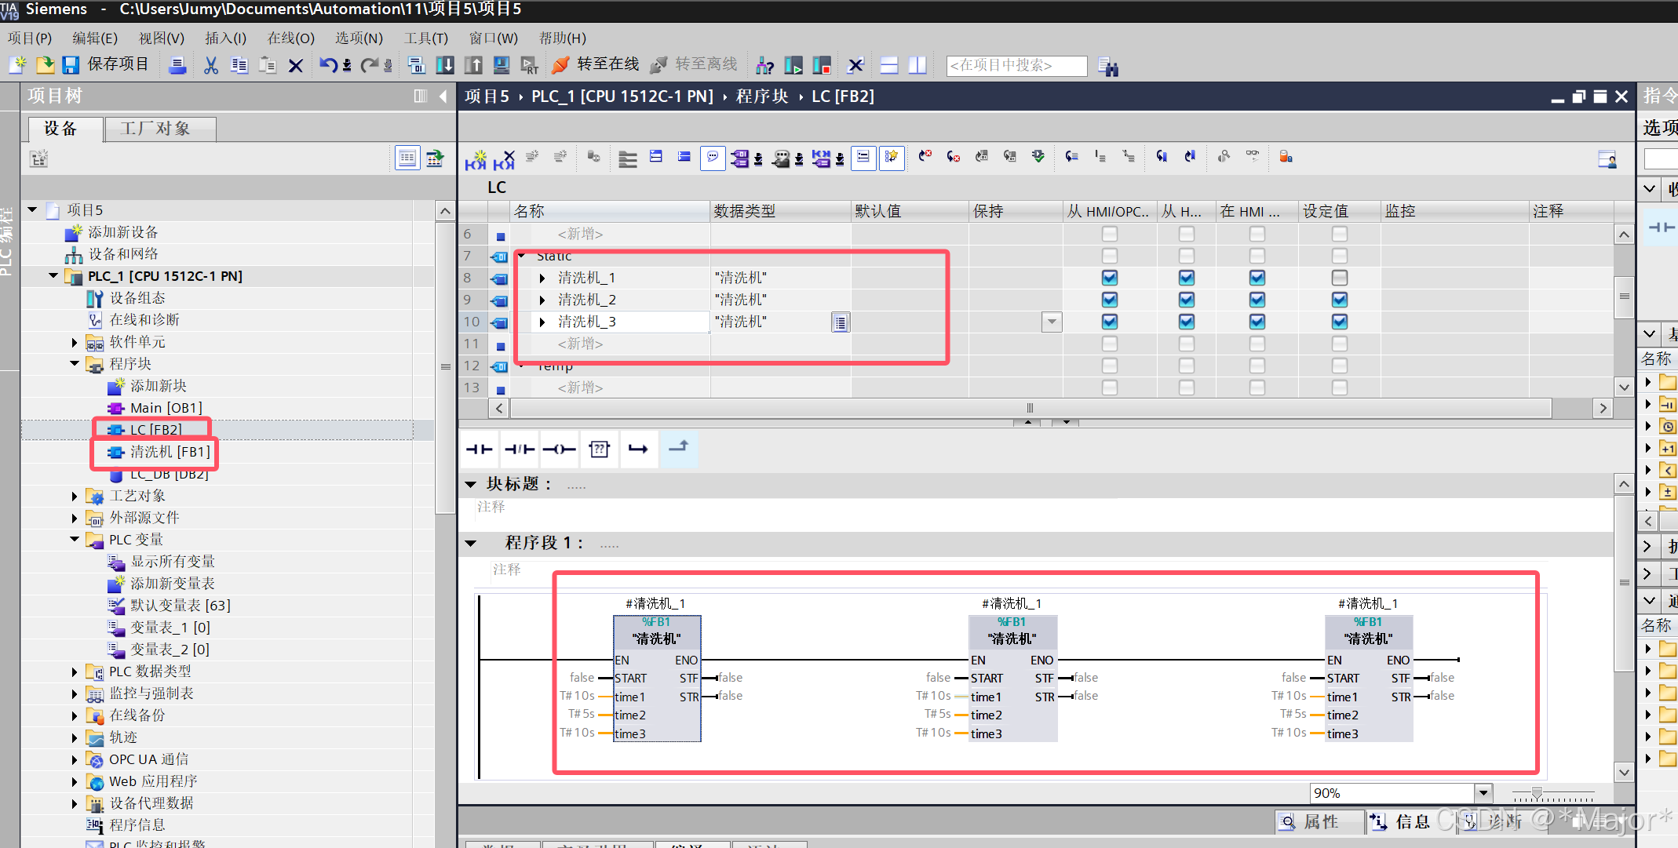Expand the 工艺对象 folder
This screenshot has width=1678, height=848.
coord(75,496)
